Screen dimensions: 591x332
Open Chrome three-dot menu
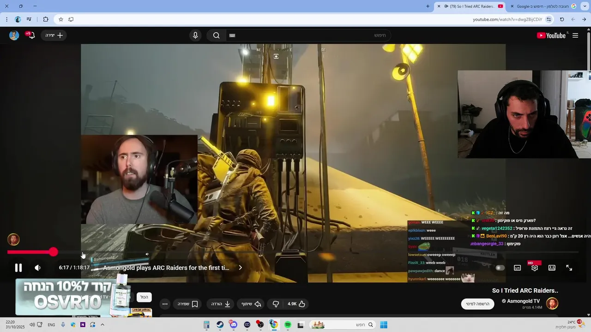coord(6,19)
